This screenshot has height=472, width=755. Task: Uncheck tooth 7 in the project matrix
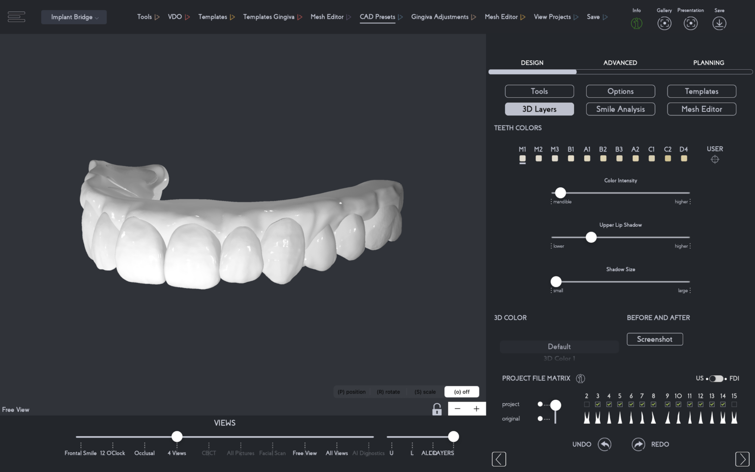pyautogui.click(x=642, y=404)
